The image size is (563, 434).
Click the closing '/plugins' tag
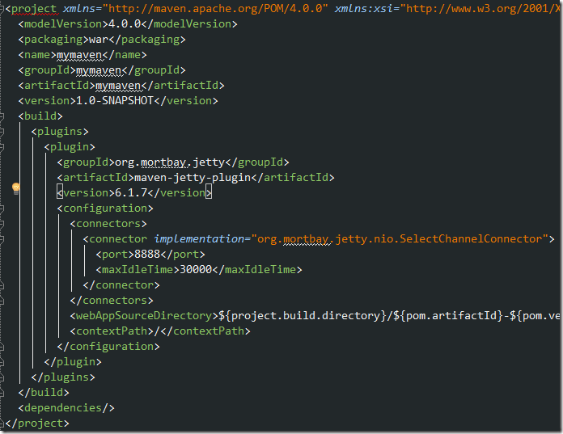(x=63, y=377)
